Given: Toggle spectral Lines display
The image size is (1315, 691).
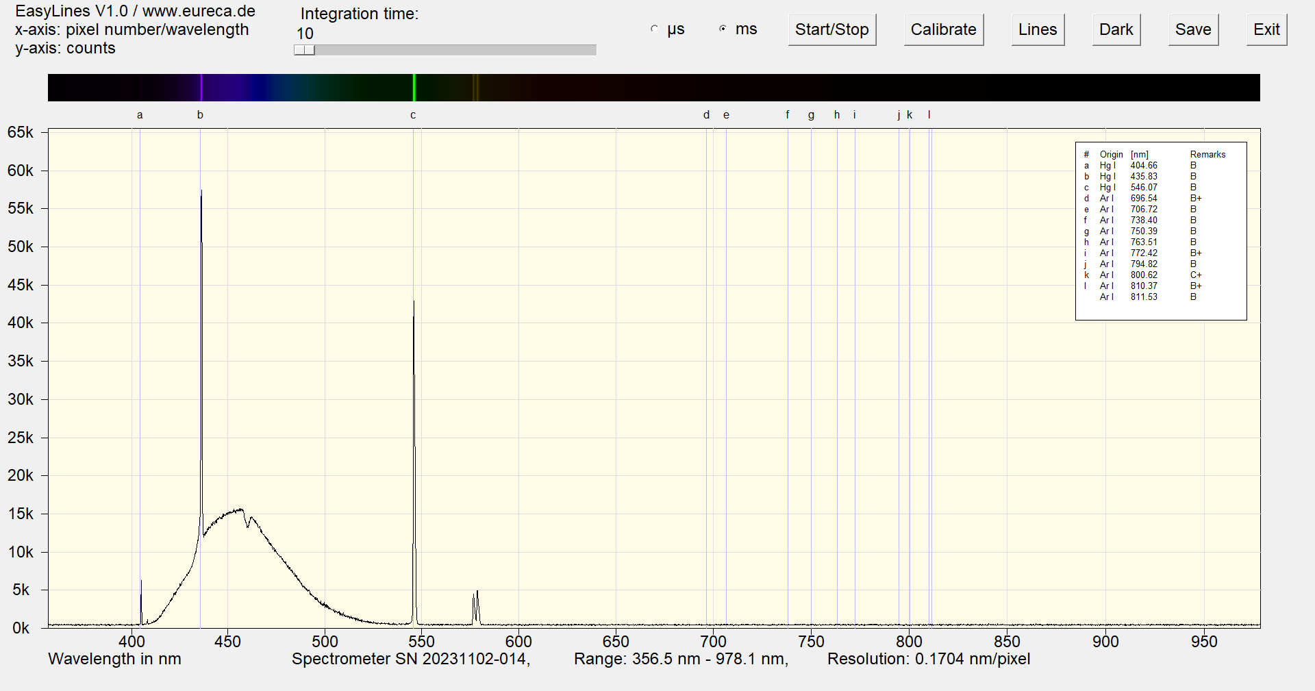Looking at the screenshot, I should pos(1038,30).
